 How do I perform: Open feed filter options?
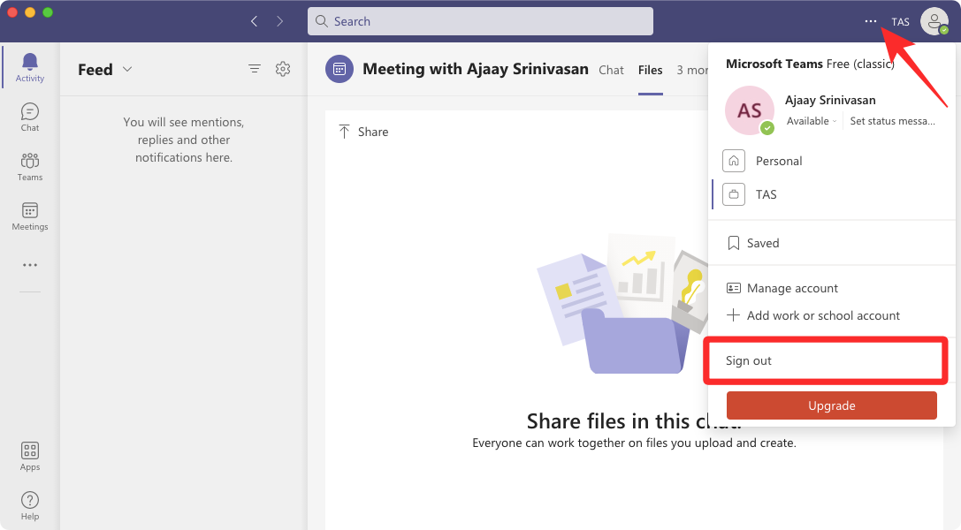(x=255, y=68)
